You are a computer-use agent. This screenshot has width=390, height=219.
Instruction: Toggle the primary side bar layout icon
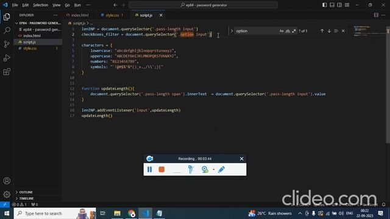(324, 5)
